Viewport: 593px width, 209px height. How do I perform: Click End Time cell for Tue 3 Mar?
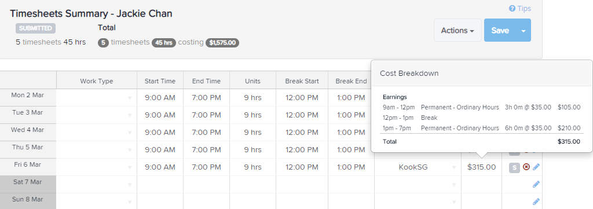click(207, 115)
